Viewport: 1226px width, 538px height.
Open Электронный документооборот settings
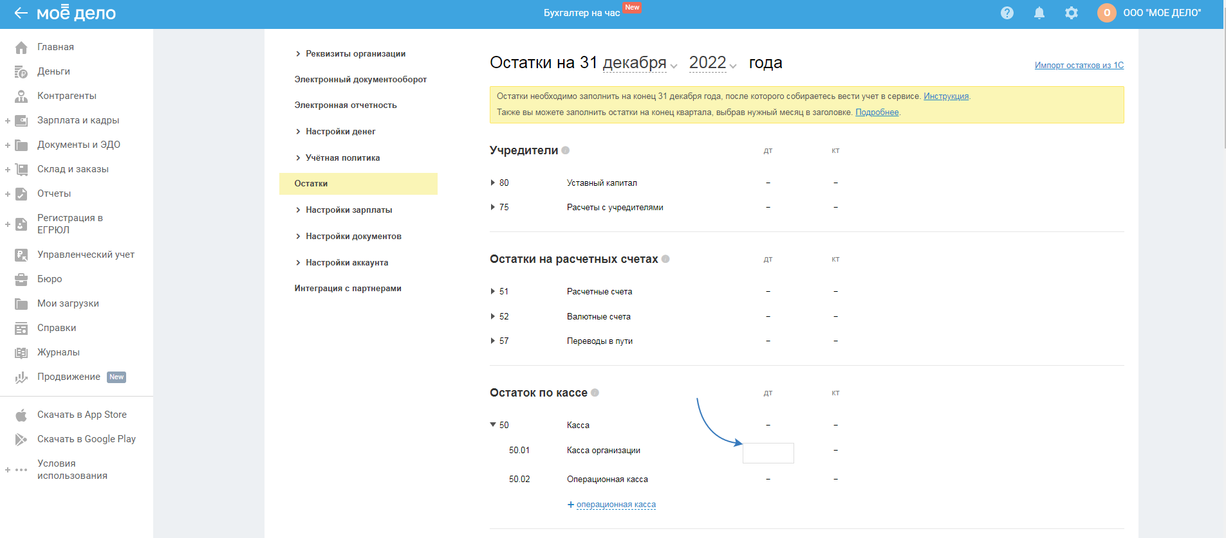click(360, 80)
